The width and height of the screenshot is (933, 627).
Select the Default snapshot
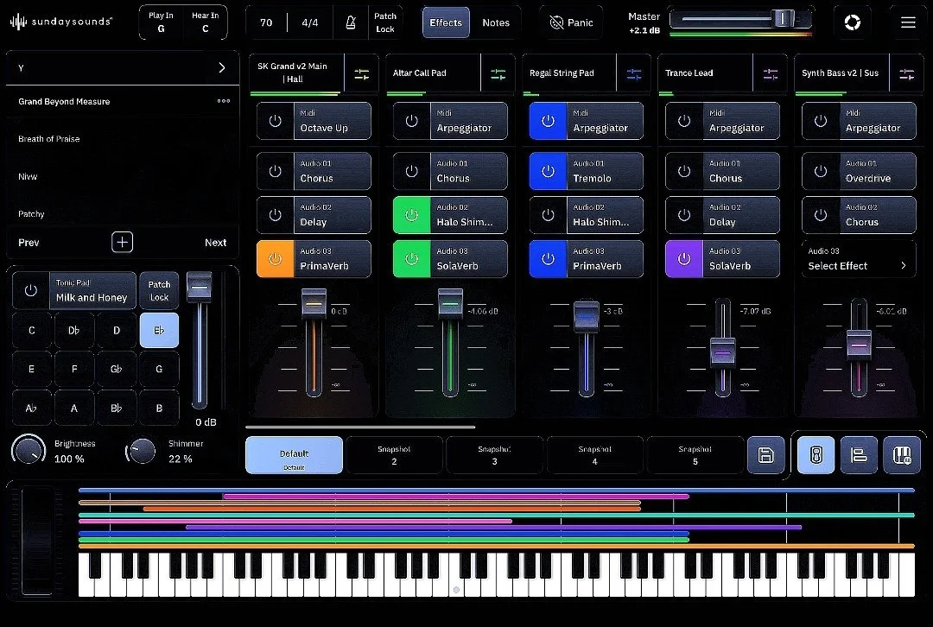click(x=294, y=455)
